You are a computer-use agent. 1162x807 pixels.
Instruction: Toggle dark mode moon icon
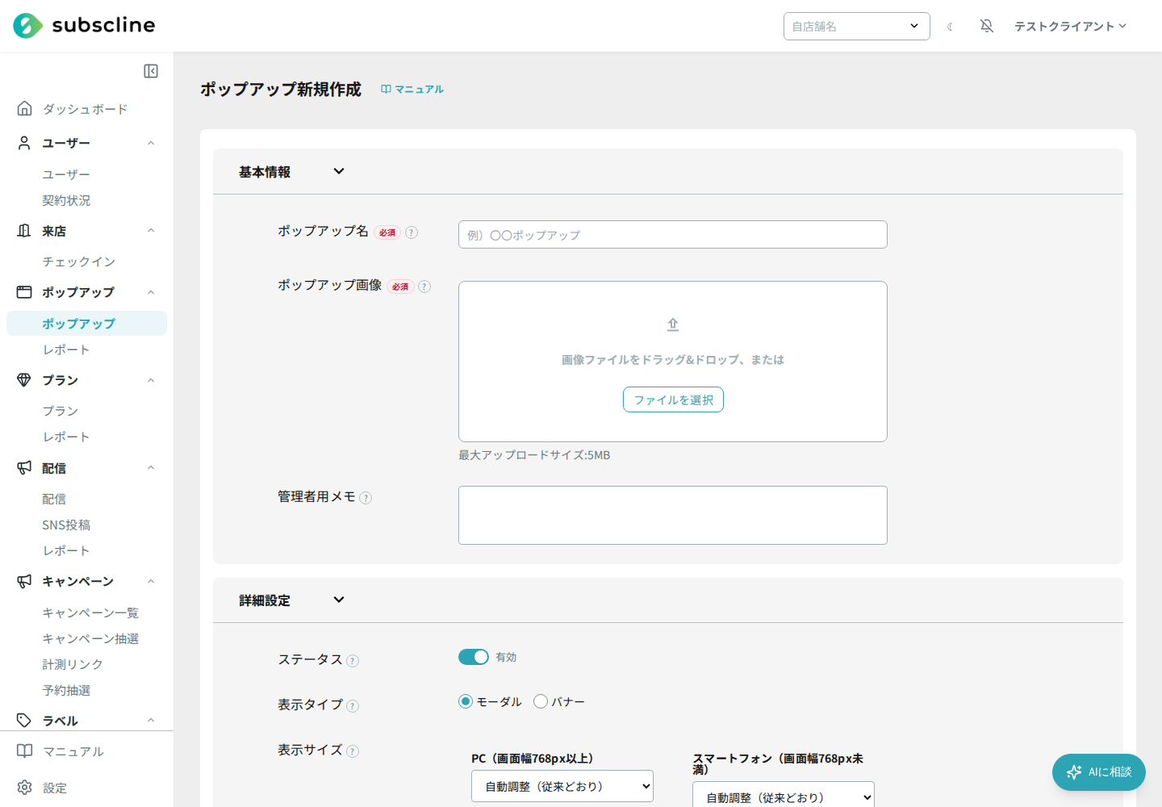(951, 27)
